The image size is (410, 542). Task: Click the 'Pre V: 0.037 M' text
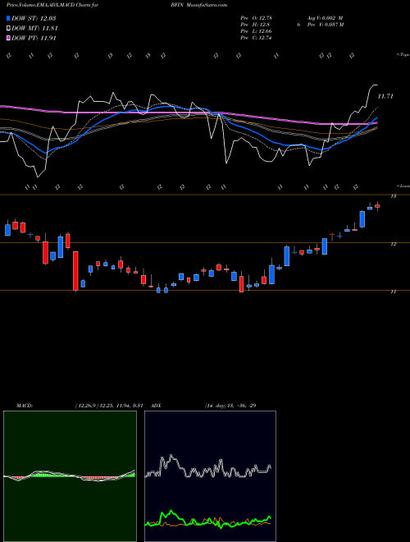point(326,25)
